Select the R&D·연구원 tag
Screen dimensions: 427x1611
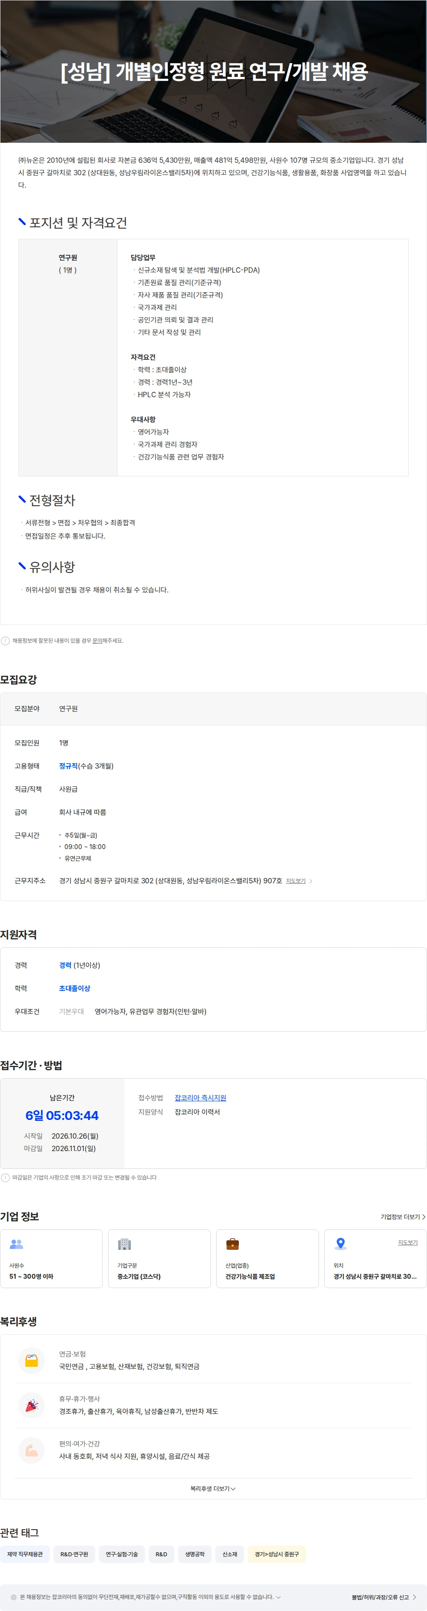point(74,1554)
